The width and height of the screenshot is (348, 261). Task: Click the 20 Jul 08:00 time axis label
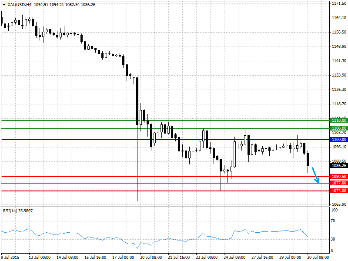[151, 257]
